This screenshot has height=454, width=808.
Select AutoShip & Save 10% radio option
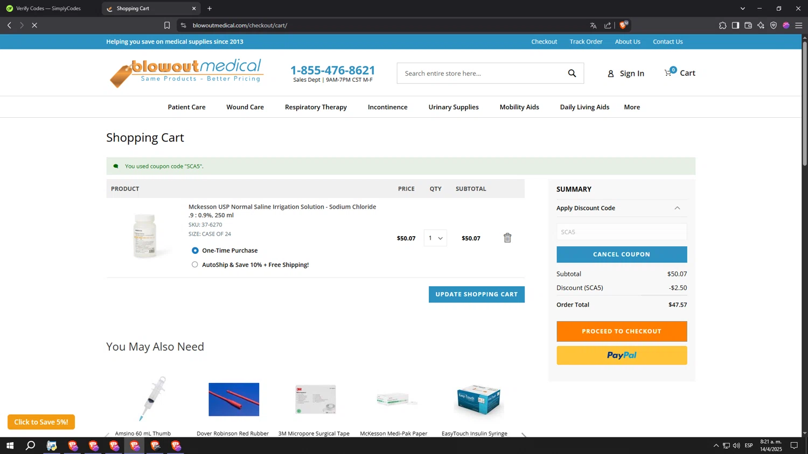195,265
